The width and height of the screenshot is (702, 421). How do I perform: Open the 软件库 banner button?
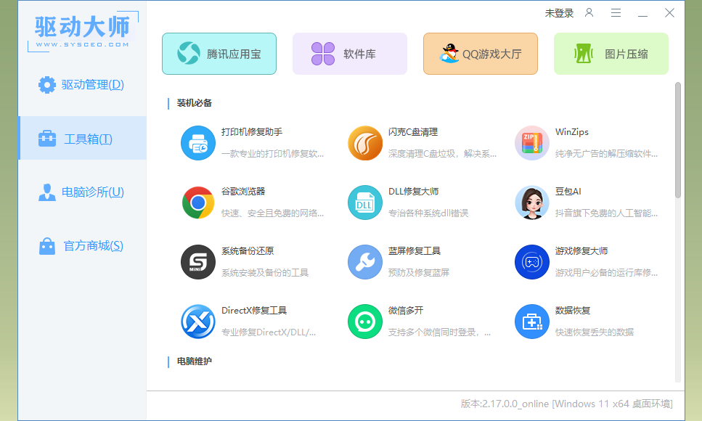350,54
